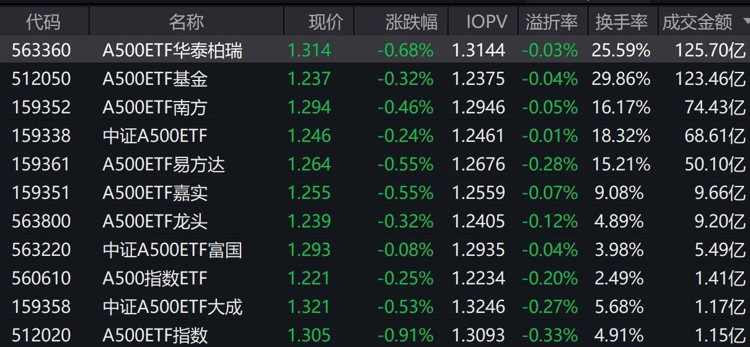Select A500ETF易方达 fund name
Viewport: 750px width, 347px height.
click(x=164, y=164)
